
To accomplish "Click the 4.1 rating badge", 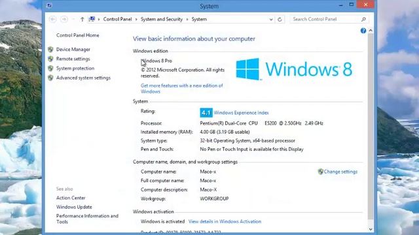I will pos(206,113).
